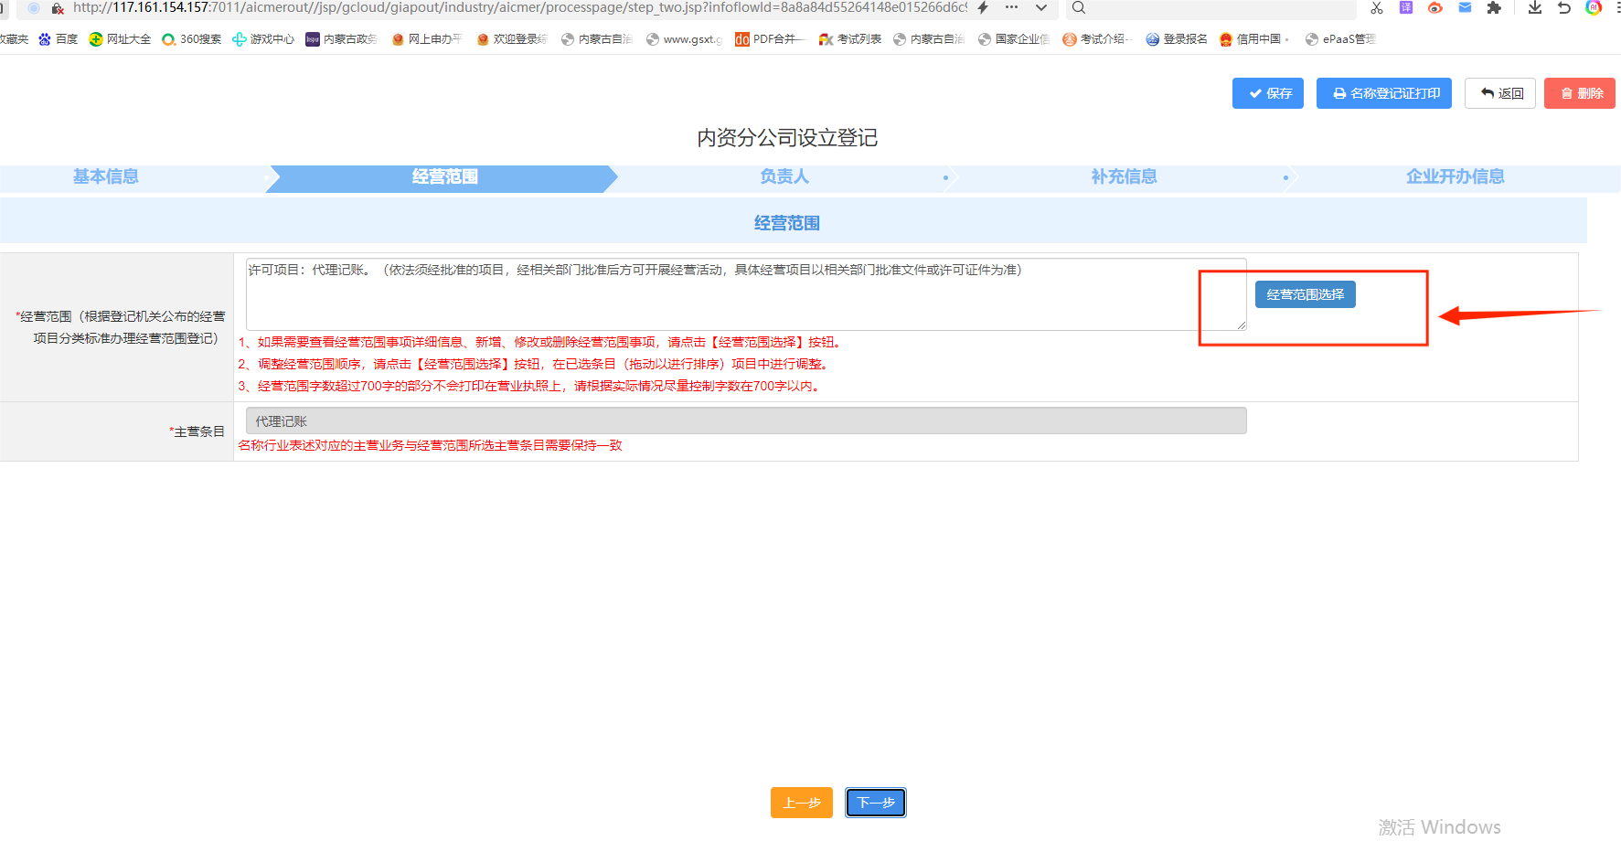
Task: Click the blue 保存 button
Action: [x=1267, y=93]
